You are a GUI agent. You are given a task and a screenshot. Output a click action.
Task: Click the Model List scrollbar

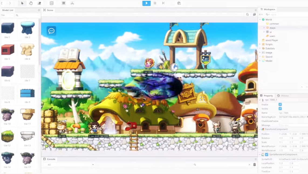(39, 42)
